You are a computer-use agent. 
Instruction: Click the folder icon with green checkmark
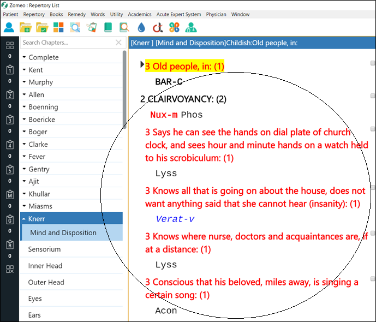click(x=42, y=27)
